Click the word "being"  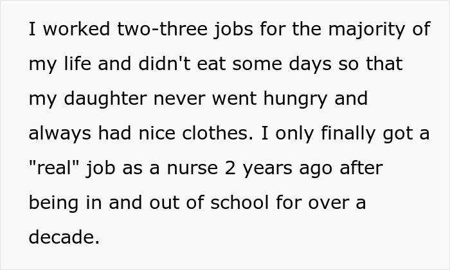pos(56,202)
